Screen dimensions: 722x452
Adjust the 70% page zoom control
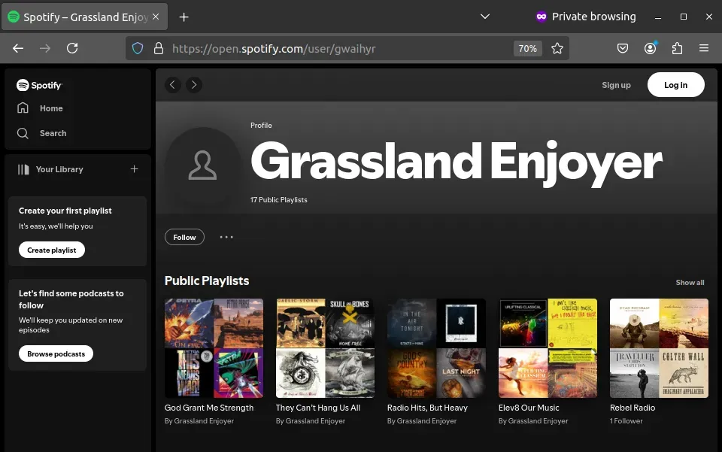527,48
